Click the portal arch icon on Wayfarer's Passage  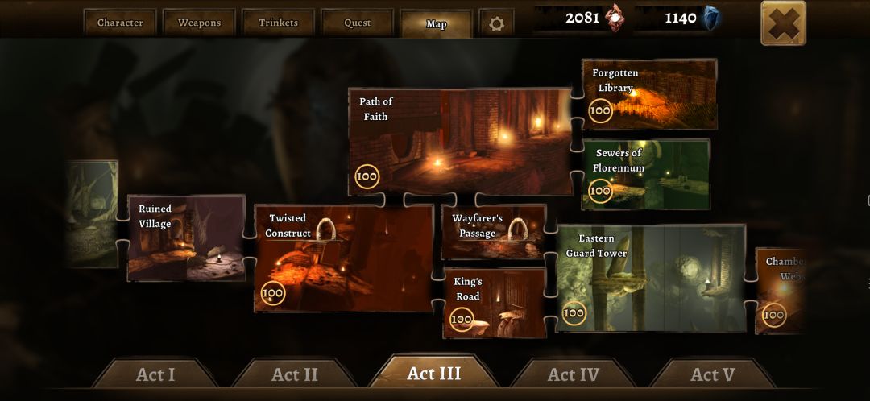[x=518, y=229]
